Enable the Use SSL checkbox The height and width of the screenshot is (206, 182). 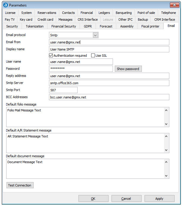click(93, 56)
